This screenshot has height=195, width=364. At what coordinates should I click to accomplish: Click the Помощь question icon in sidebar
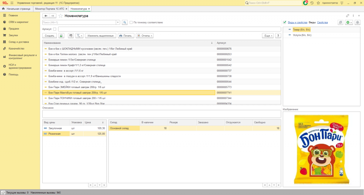[4, 75]
